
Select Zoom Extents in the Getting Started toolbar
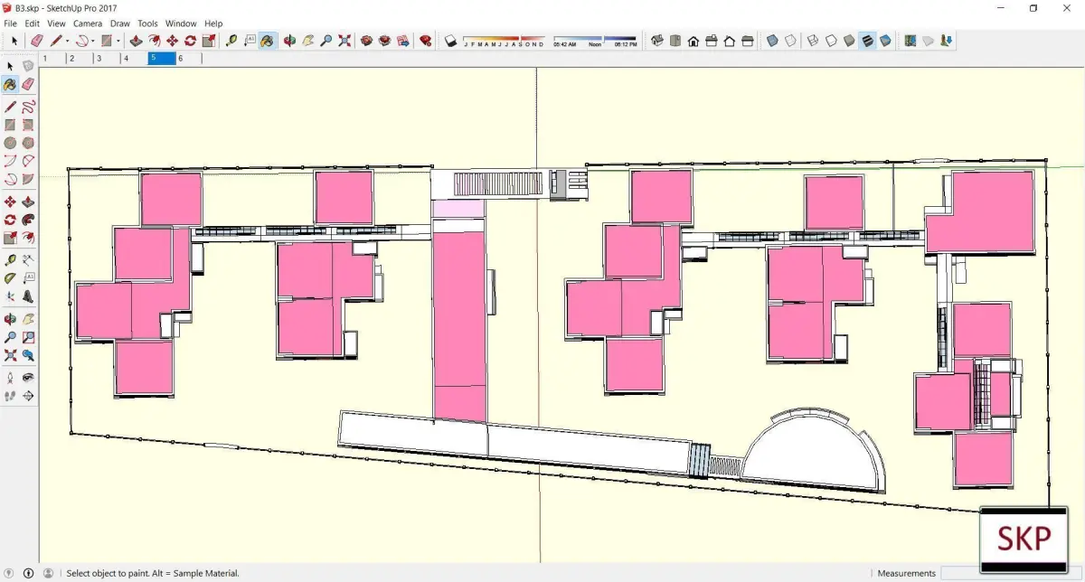pyautogui.click(x=344, y=41)
